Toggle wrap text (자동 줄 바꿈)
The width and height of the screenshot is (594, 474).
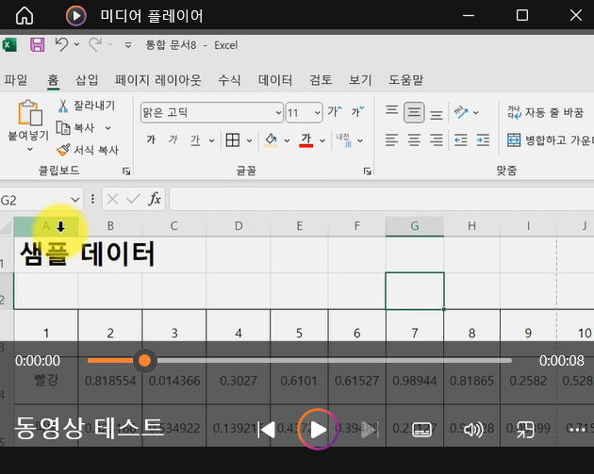click(x=545, y=112)
